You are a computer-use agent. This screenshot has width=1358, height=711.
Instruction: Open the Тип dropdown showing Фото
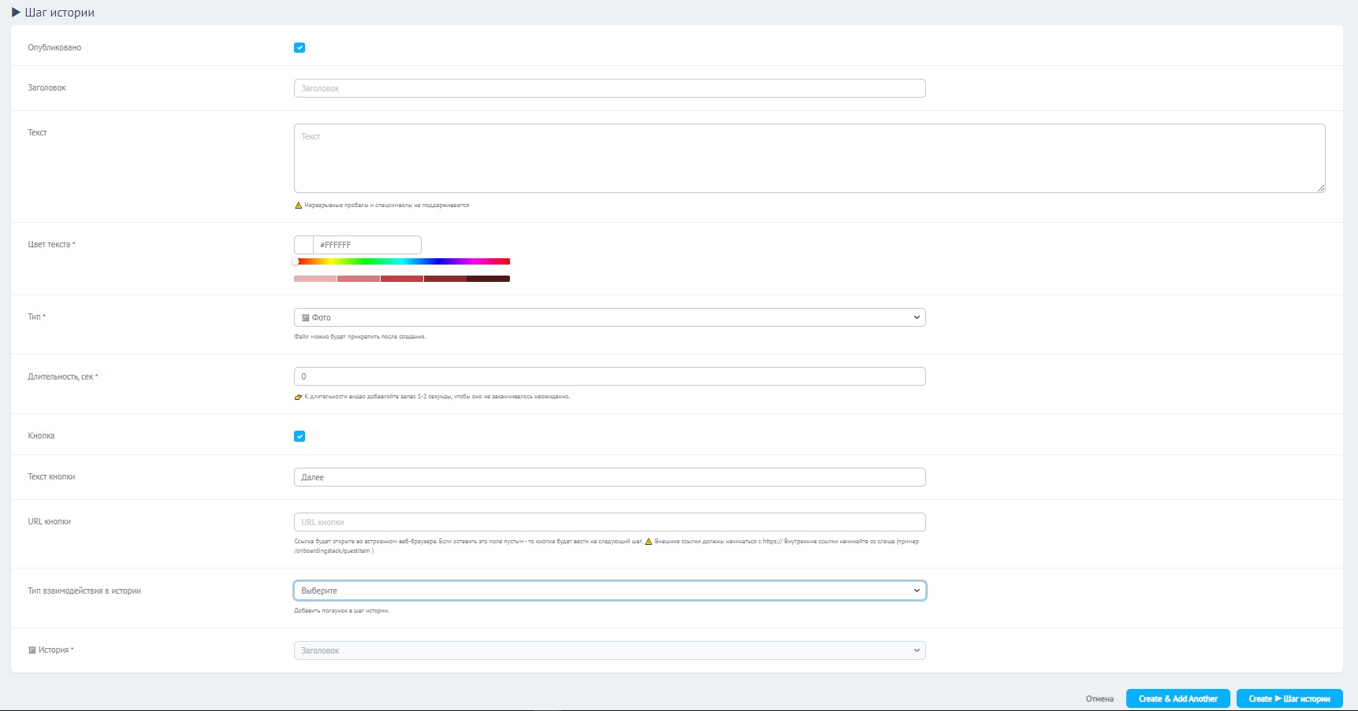(609, 317)
